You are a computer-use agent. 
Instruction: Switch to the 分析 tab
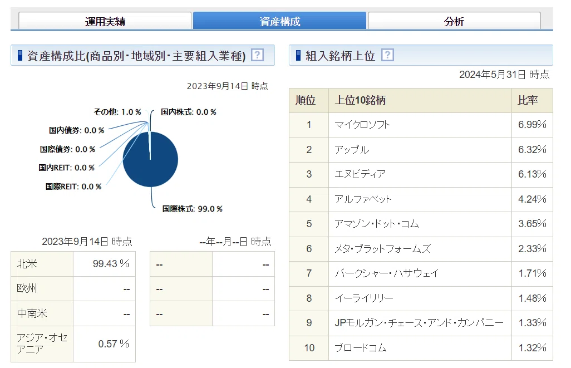(x=454, y=21)
